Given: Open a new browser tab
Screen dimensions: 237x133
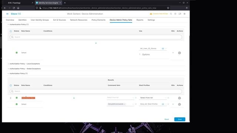Looking at the screenshot, I should [x=65, y=3].
